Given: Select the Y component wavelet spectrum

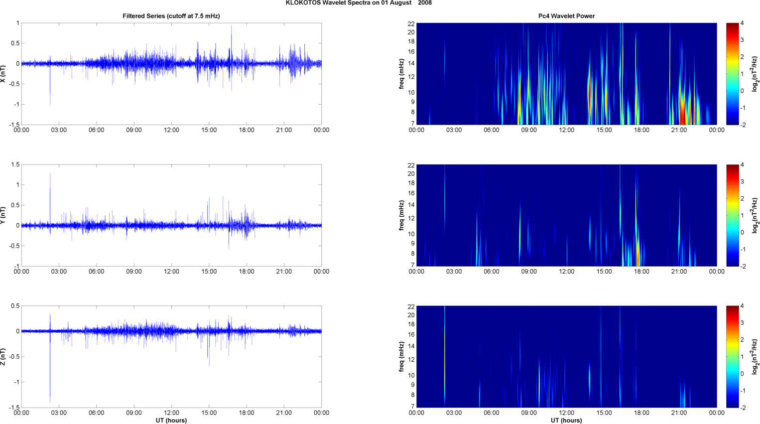Looking at the screenshot, I should (566, 215).
